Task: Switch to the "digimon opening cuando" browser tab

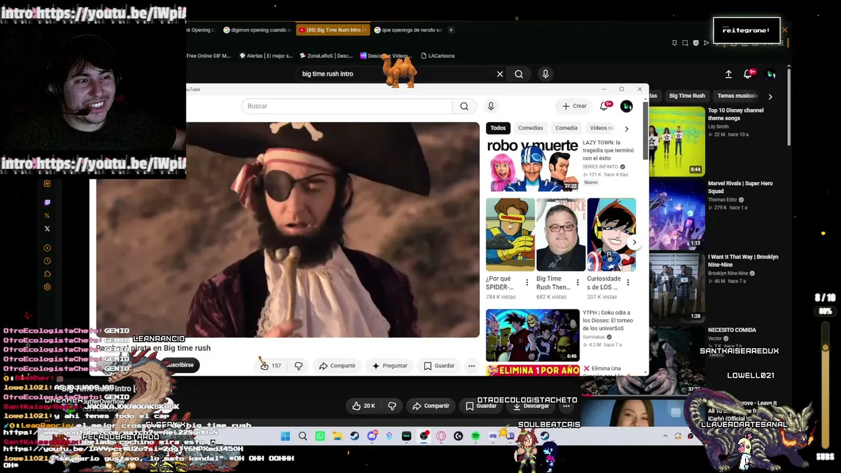Action: (256, 30)
